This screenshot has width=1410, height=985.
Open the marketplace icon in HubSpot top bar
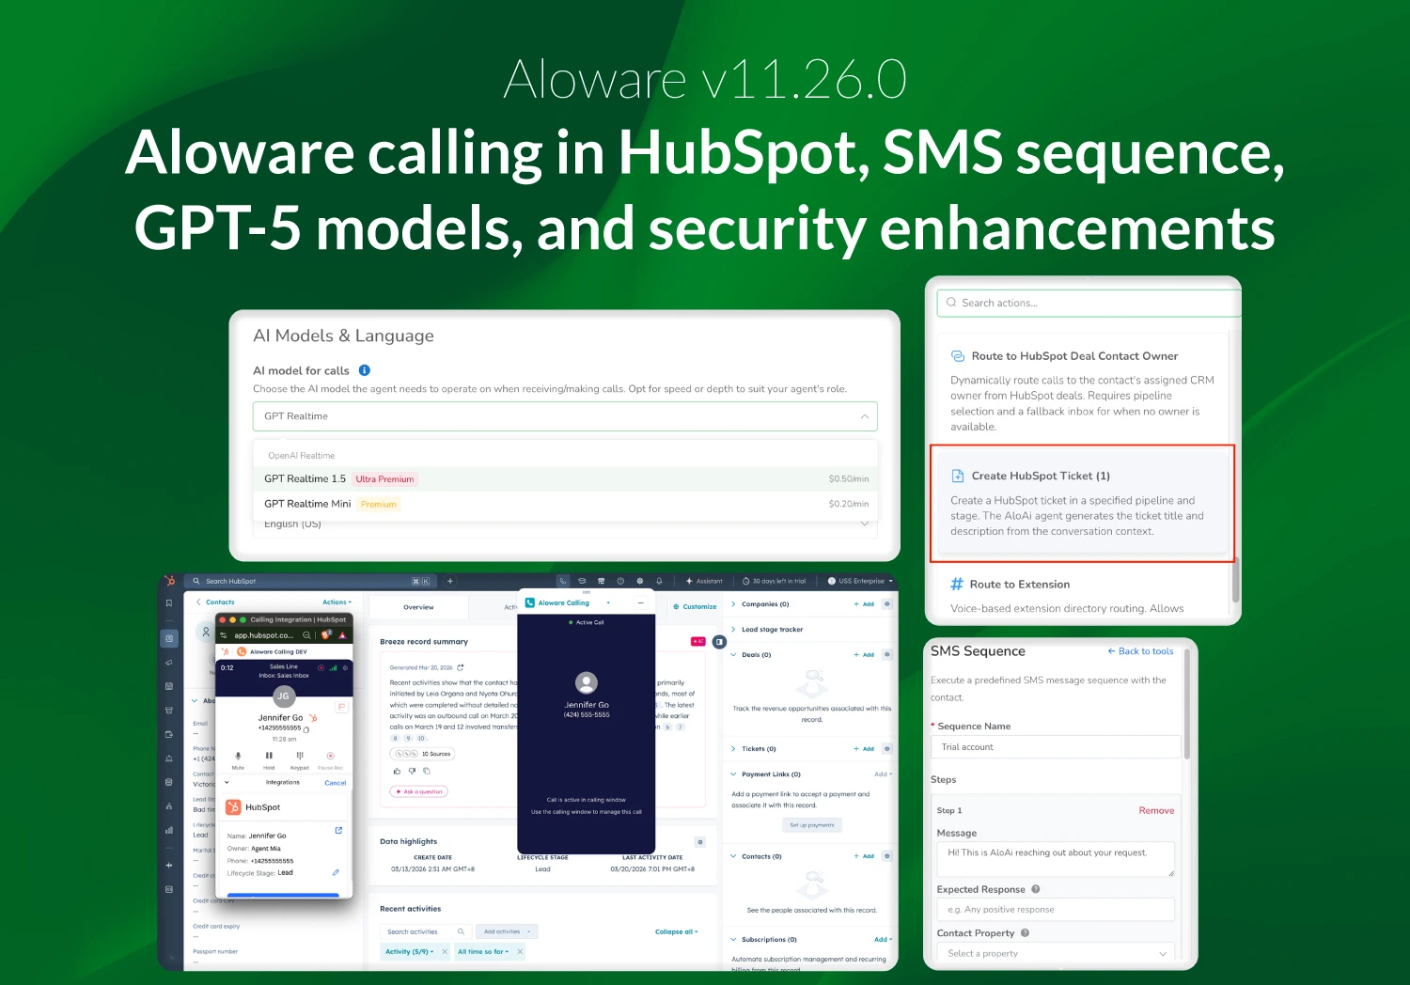pos(602,581)
